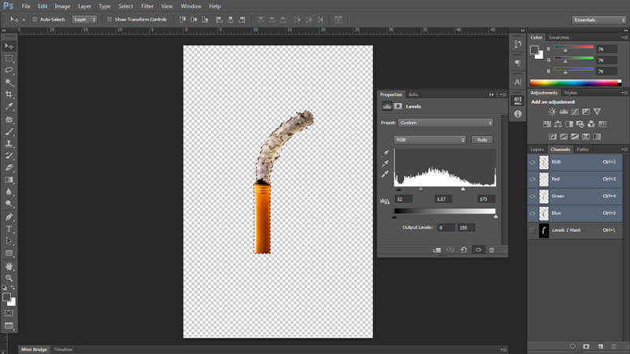The image size is (630, 354).
Task: Choose the black point eyedropper in Levels
Action: [386, 153]
